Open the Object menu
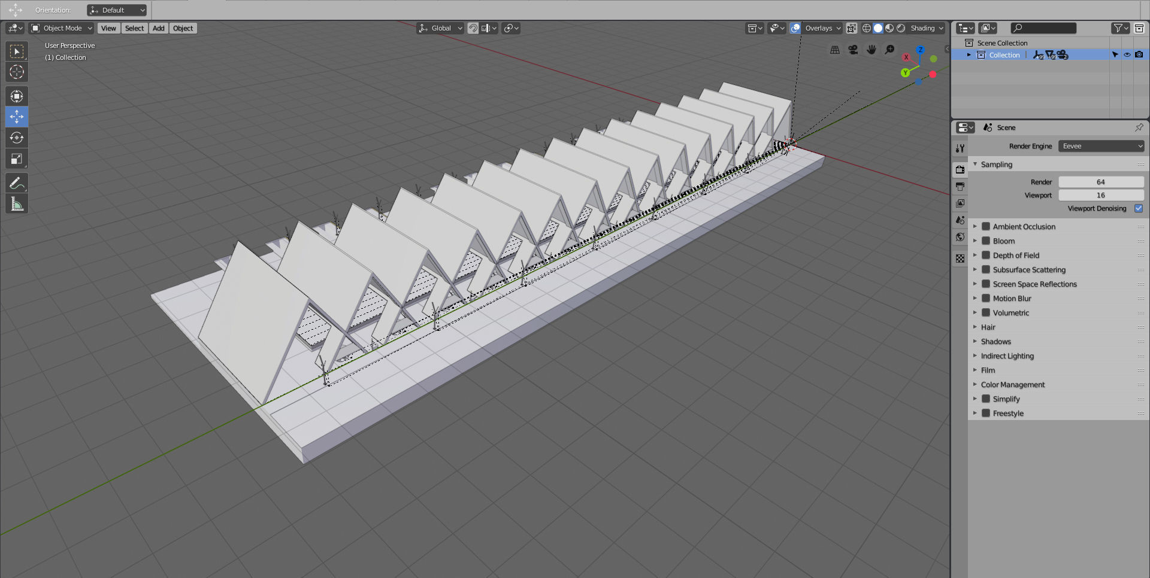 pyautogui.click(x=183, y=28)
